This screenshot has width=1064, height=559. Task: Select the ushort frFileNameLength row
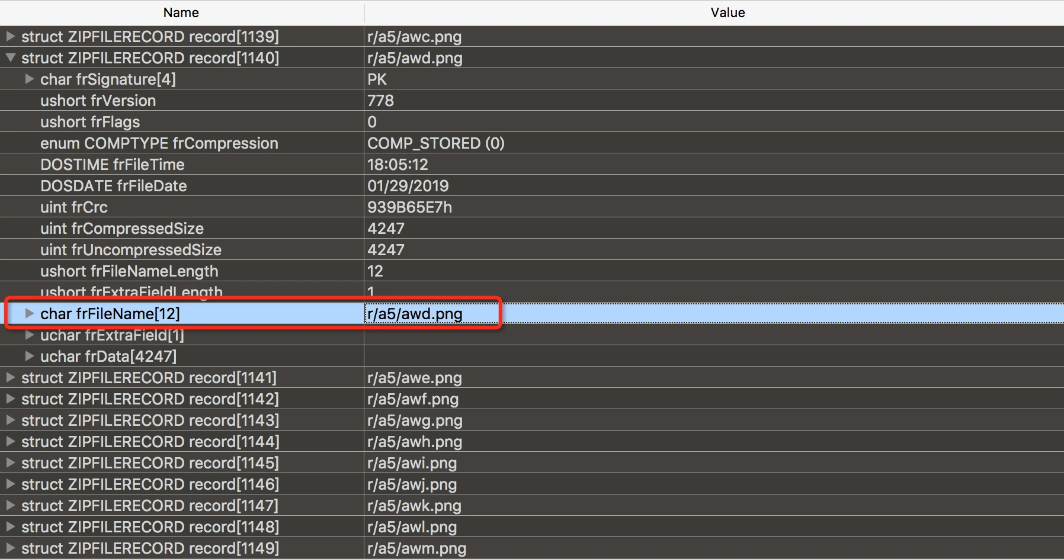532,271
